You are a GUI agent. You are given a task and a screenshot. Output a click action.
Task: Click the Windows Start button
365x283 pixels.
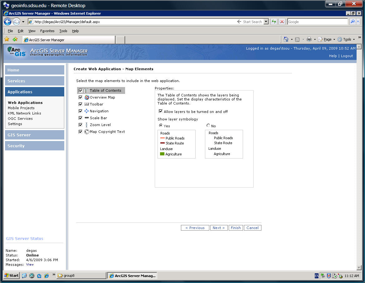pos(12,276)
